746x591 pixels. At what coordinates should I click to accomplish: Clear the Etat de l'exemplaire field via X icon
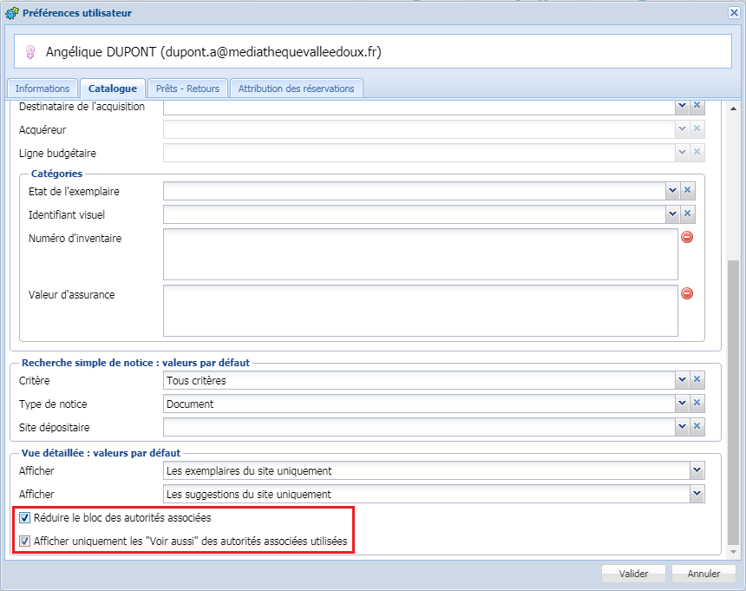point(688,190)
